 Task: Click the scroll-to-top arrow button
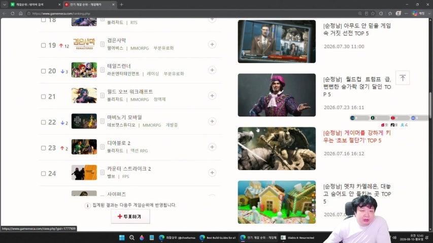(x=403, y=78)
